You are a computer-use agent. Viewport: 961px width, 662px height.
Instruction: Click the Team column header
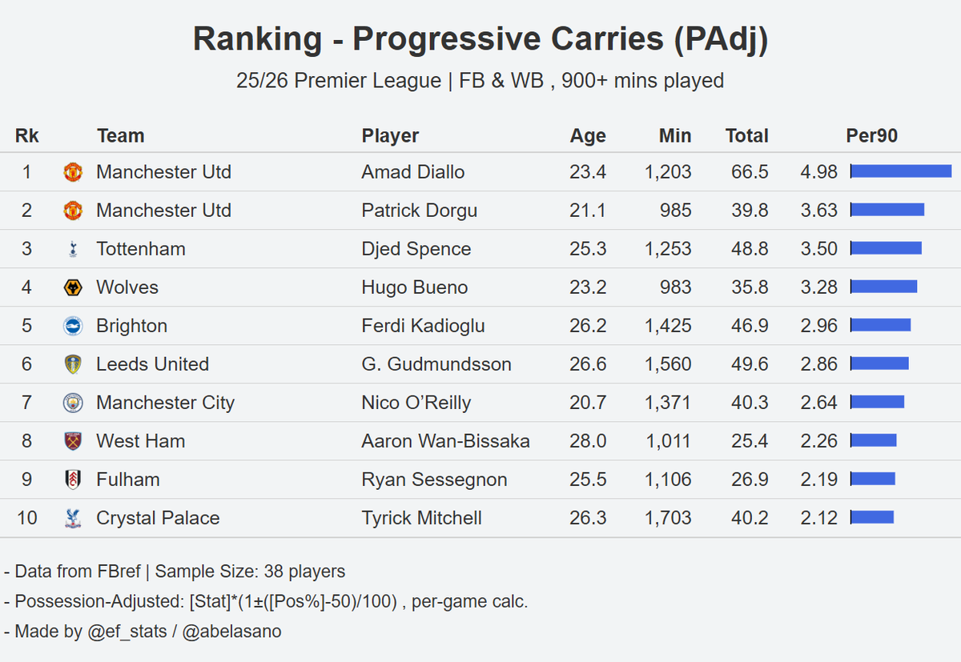point(121,136)
